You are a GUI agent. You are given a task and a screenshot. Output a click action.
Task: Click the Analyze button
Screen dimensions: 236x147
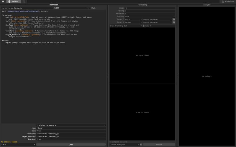159,145
